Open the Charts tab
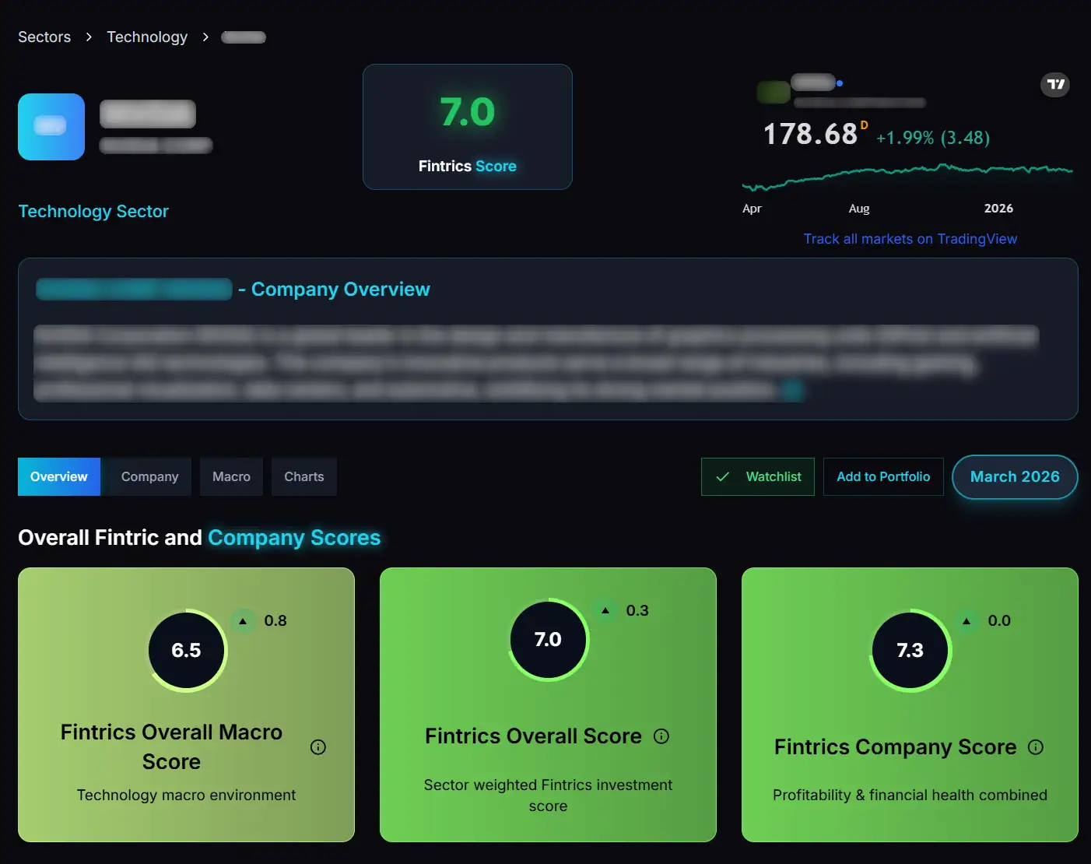Viewport: 1091px width, 864px height. click(x=303, y=476)
